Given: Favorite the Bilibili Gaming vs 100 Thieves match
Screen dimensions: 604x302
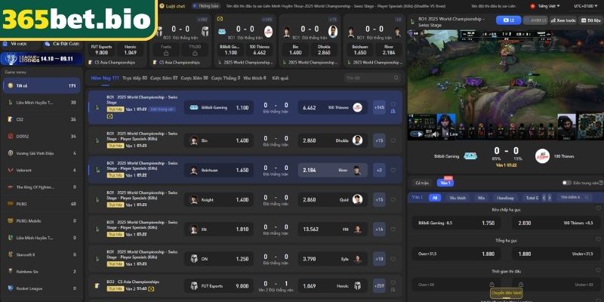Looking at the screenshot, I should coord(393,104).
